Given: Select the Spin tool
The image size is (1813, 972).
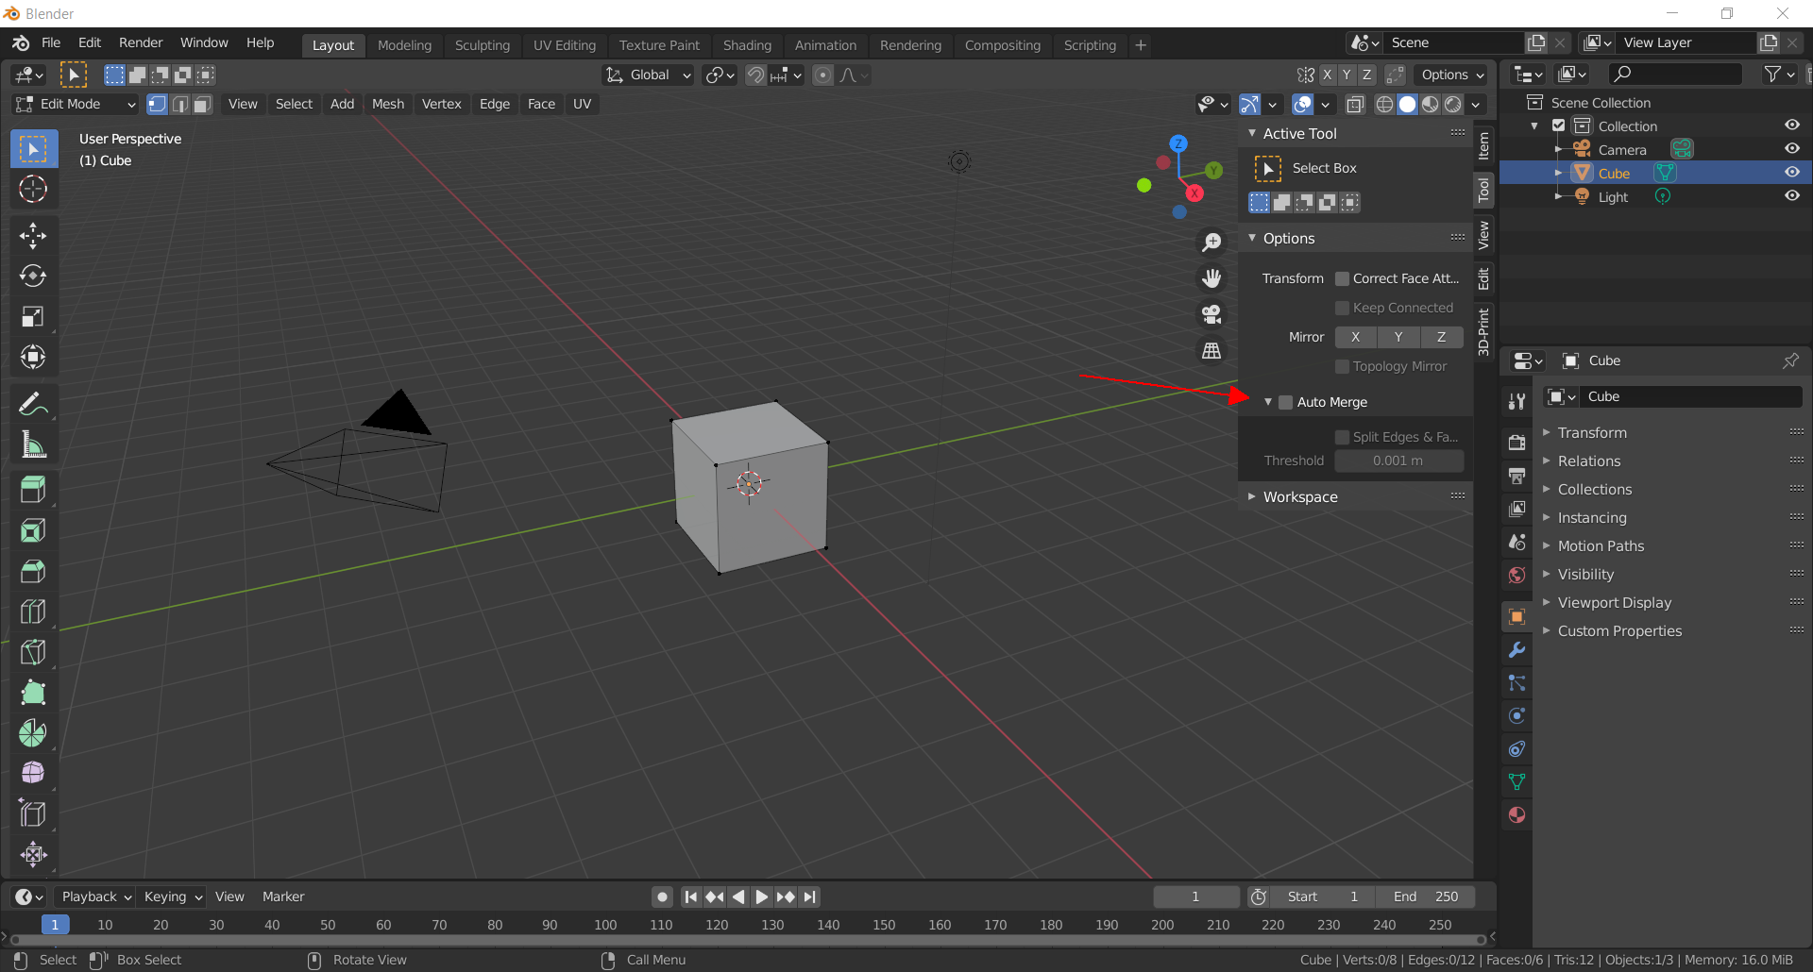Looking at the screenshot, I should click(33, 733).
